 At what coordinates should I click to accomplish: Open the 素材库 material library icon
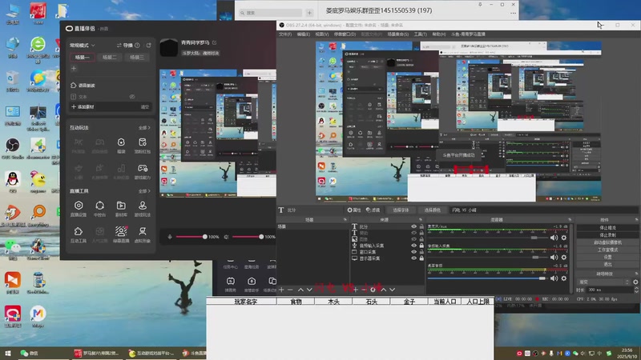tap(121, 208)
